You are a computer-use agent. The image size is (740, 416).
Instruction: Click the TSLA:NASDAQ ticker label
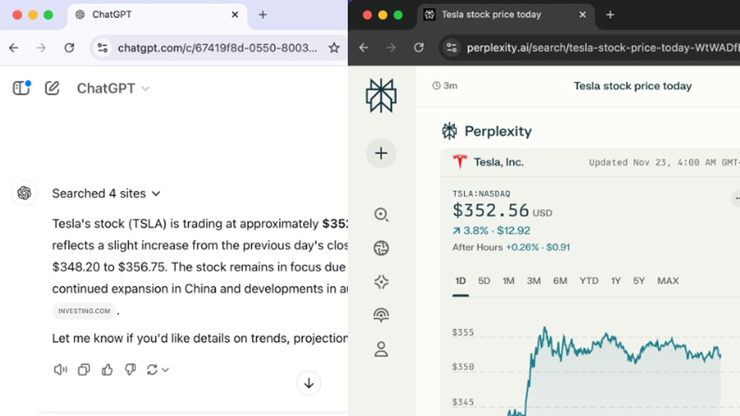tap(481, 194)
